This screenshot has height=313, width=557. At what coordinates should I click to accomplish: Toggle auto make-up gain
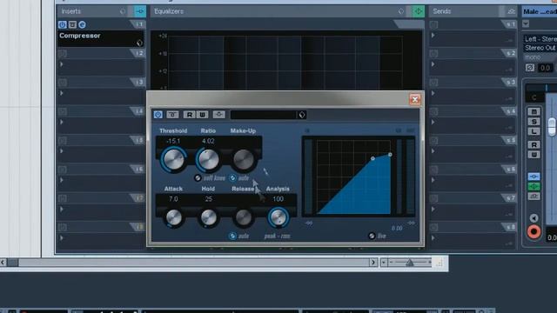[x=232, y=177]
